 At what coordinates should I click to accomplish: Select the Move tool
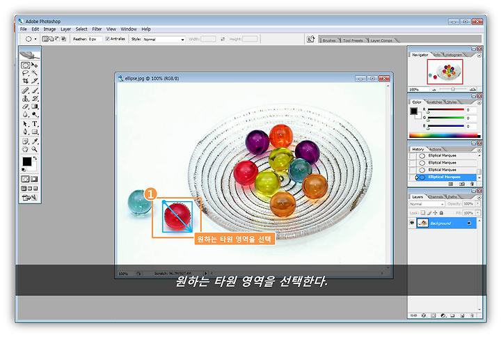(35, 65)
